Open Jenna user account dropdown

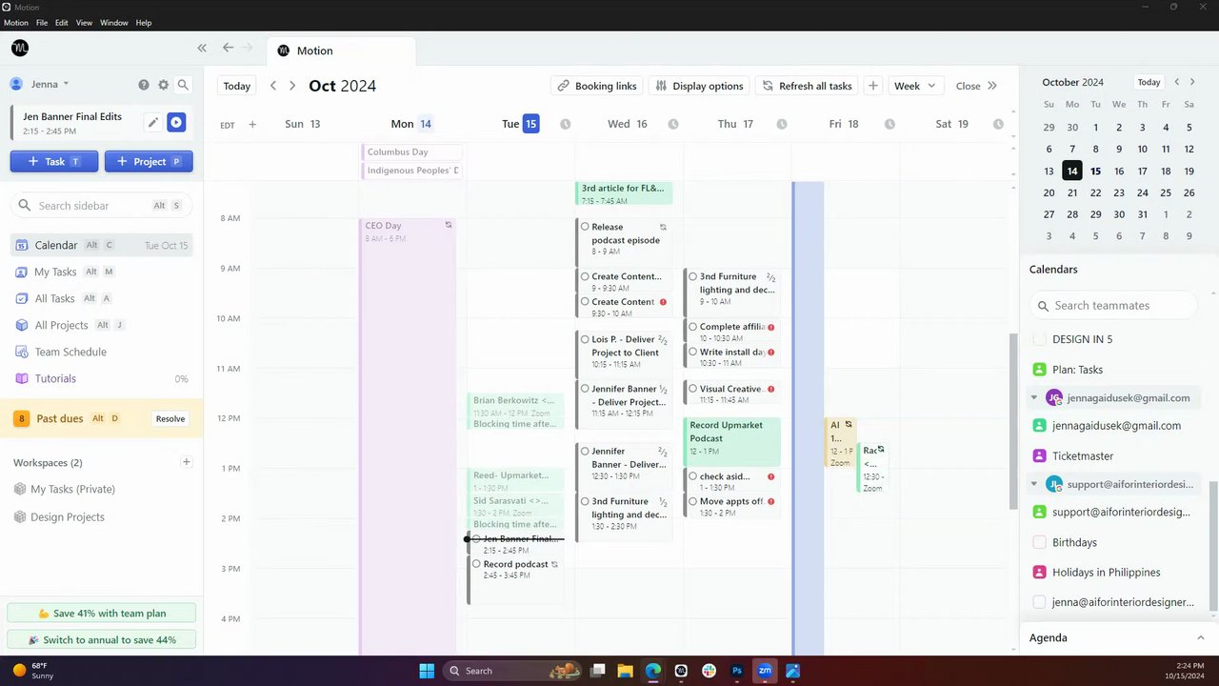[x=40, y=84]
